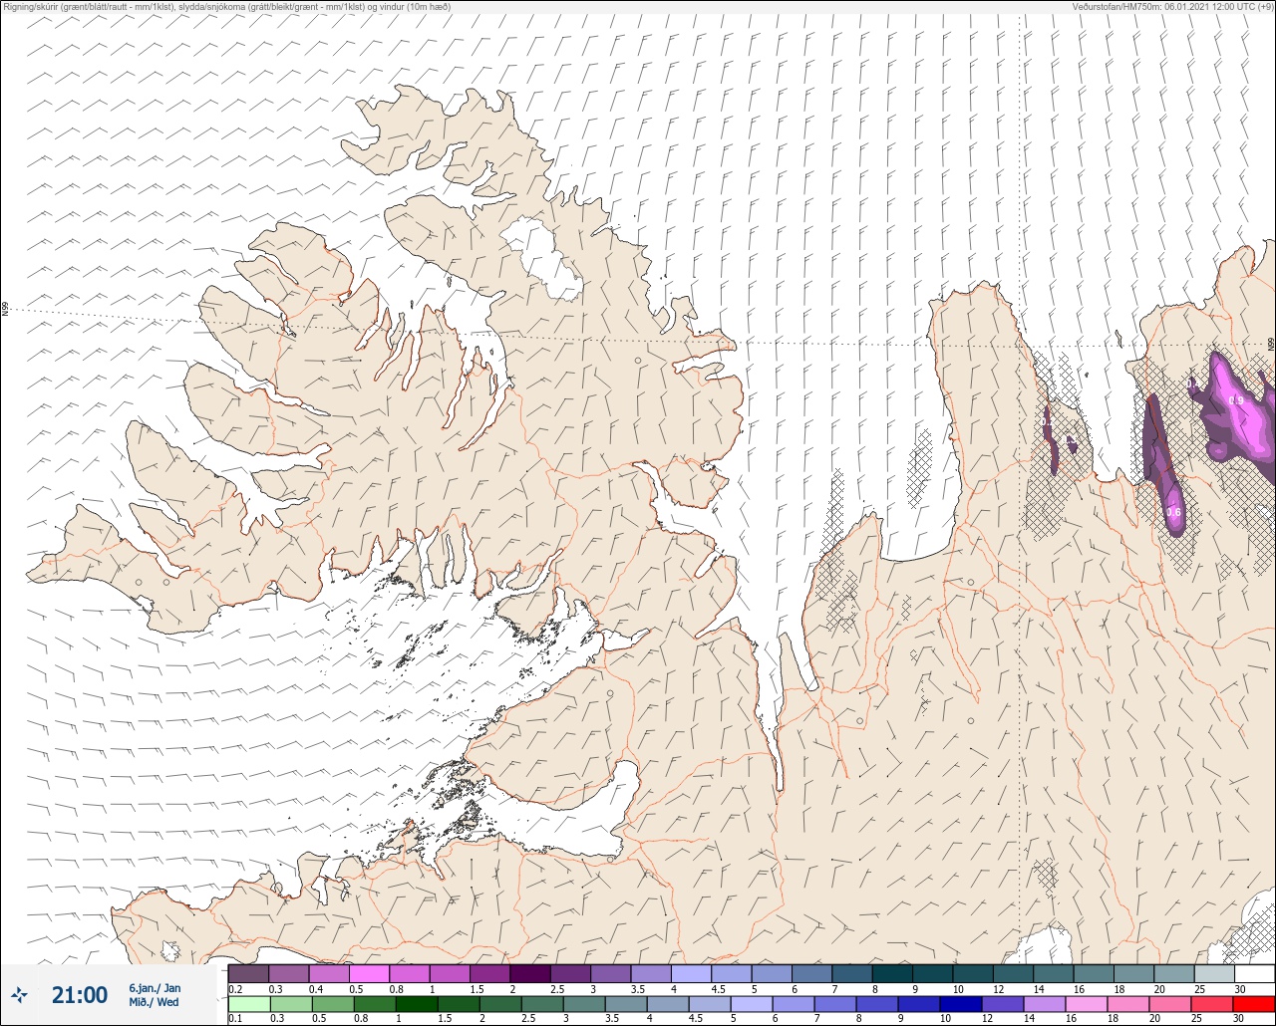Click the 21:00 forecast time label

pos(79,995)
